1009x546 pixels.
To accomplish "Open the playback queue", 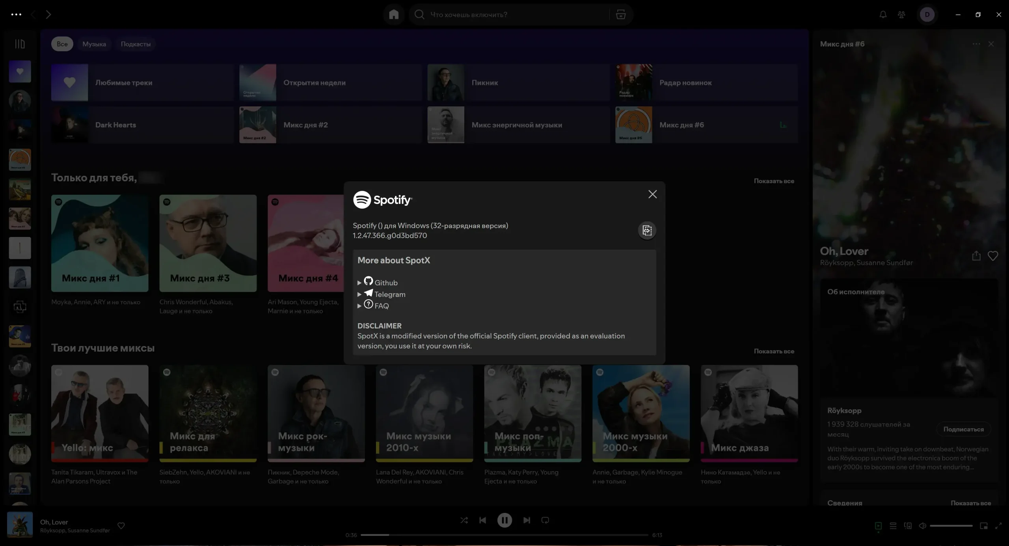I will tap(893, 526).
